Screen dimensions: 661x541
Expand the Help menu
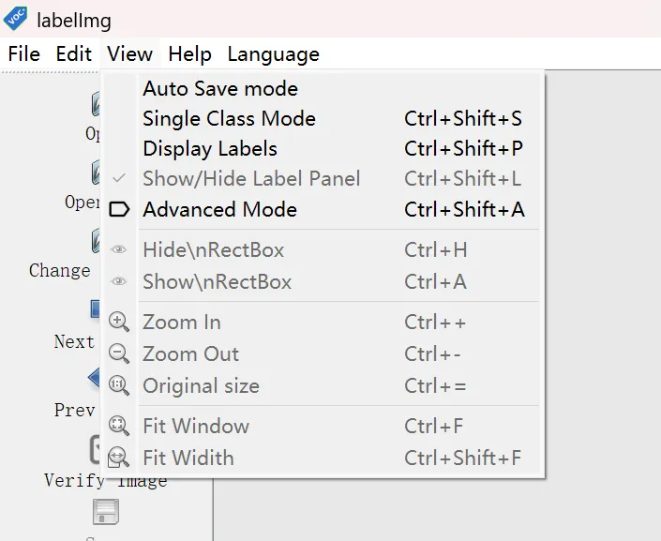[189, 54]
